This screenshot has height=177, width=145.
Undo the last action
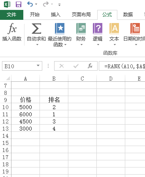(x=30, y=4)
